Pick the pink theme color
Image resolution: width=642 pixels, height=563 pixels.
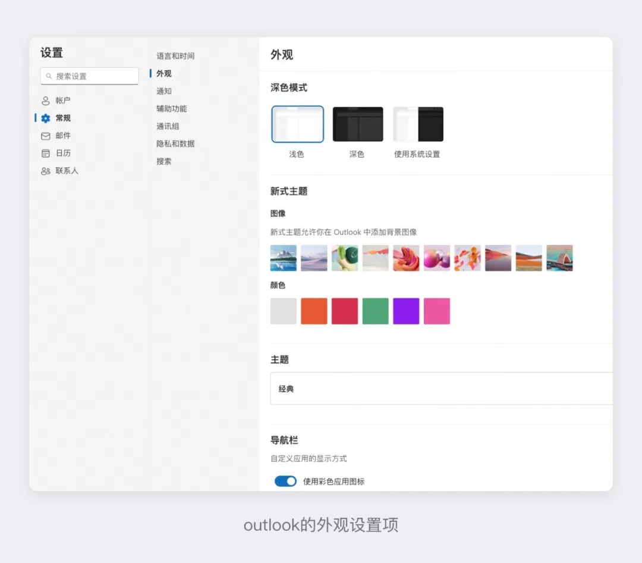tap(437, 311)
